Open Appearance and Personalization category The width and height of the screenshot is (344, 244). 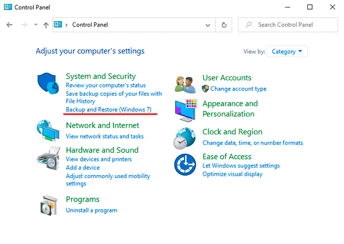point(230,109)
